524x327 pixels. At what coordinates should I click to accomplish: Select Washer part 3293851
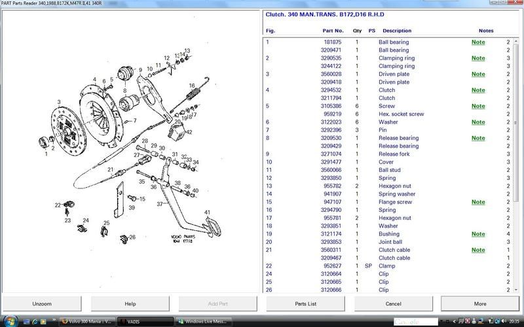point(388,226)
